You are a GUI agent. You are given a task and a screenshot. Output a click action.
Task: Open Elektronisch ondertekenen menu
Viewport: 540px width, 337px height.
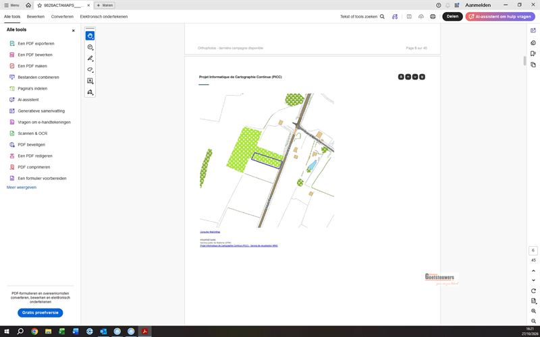(104, 16)
